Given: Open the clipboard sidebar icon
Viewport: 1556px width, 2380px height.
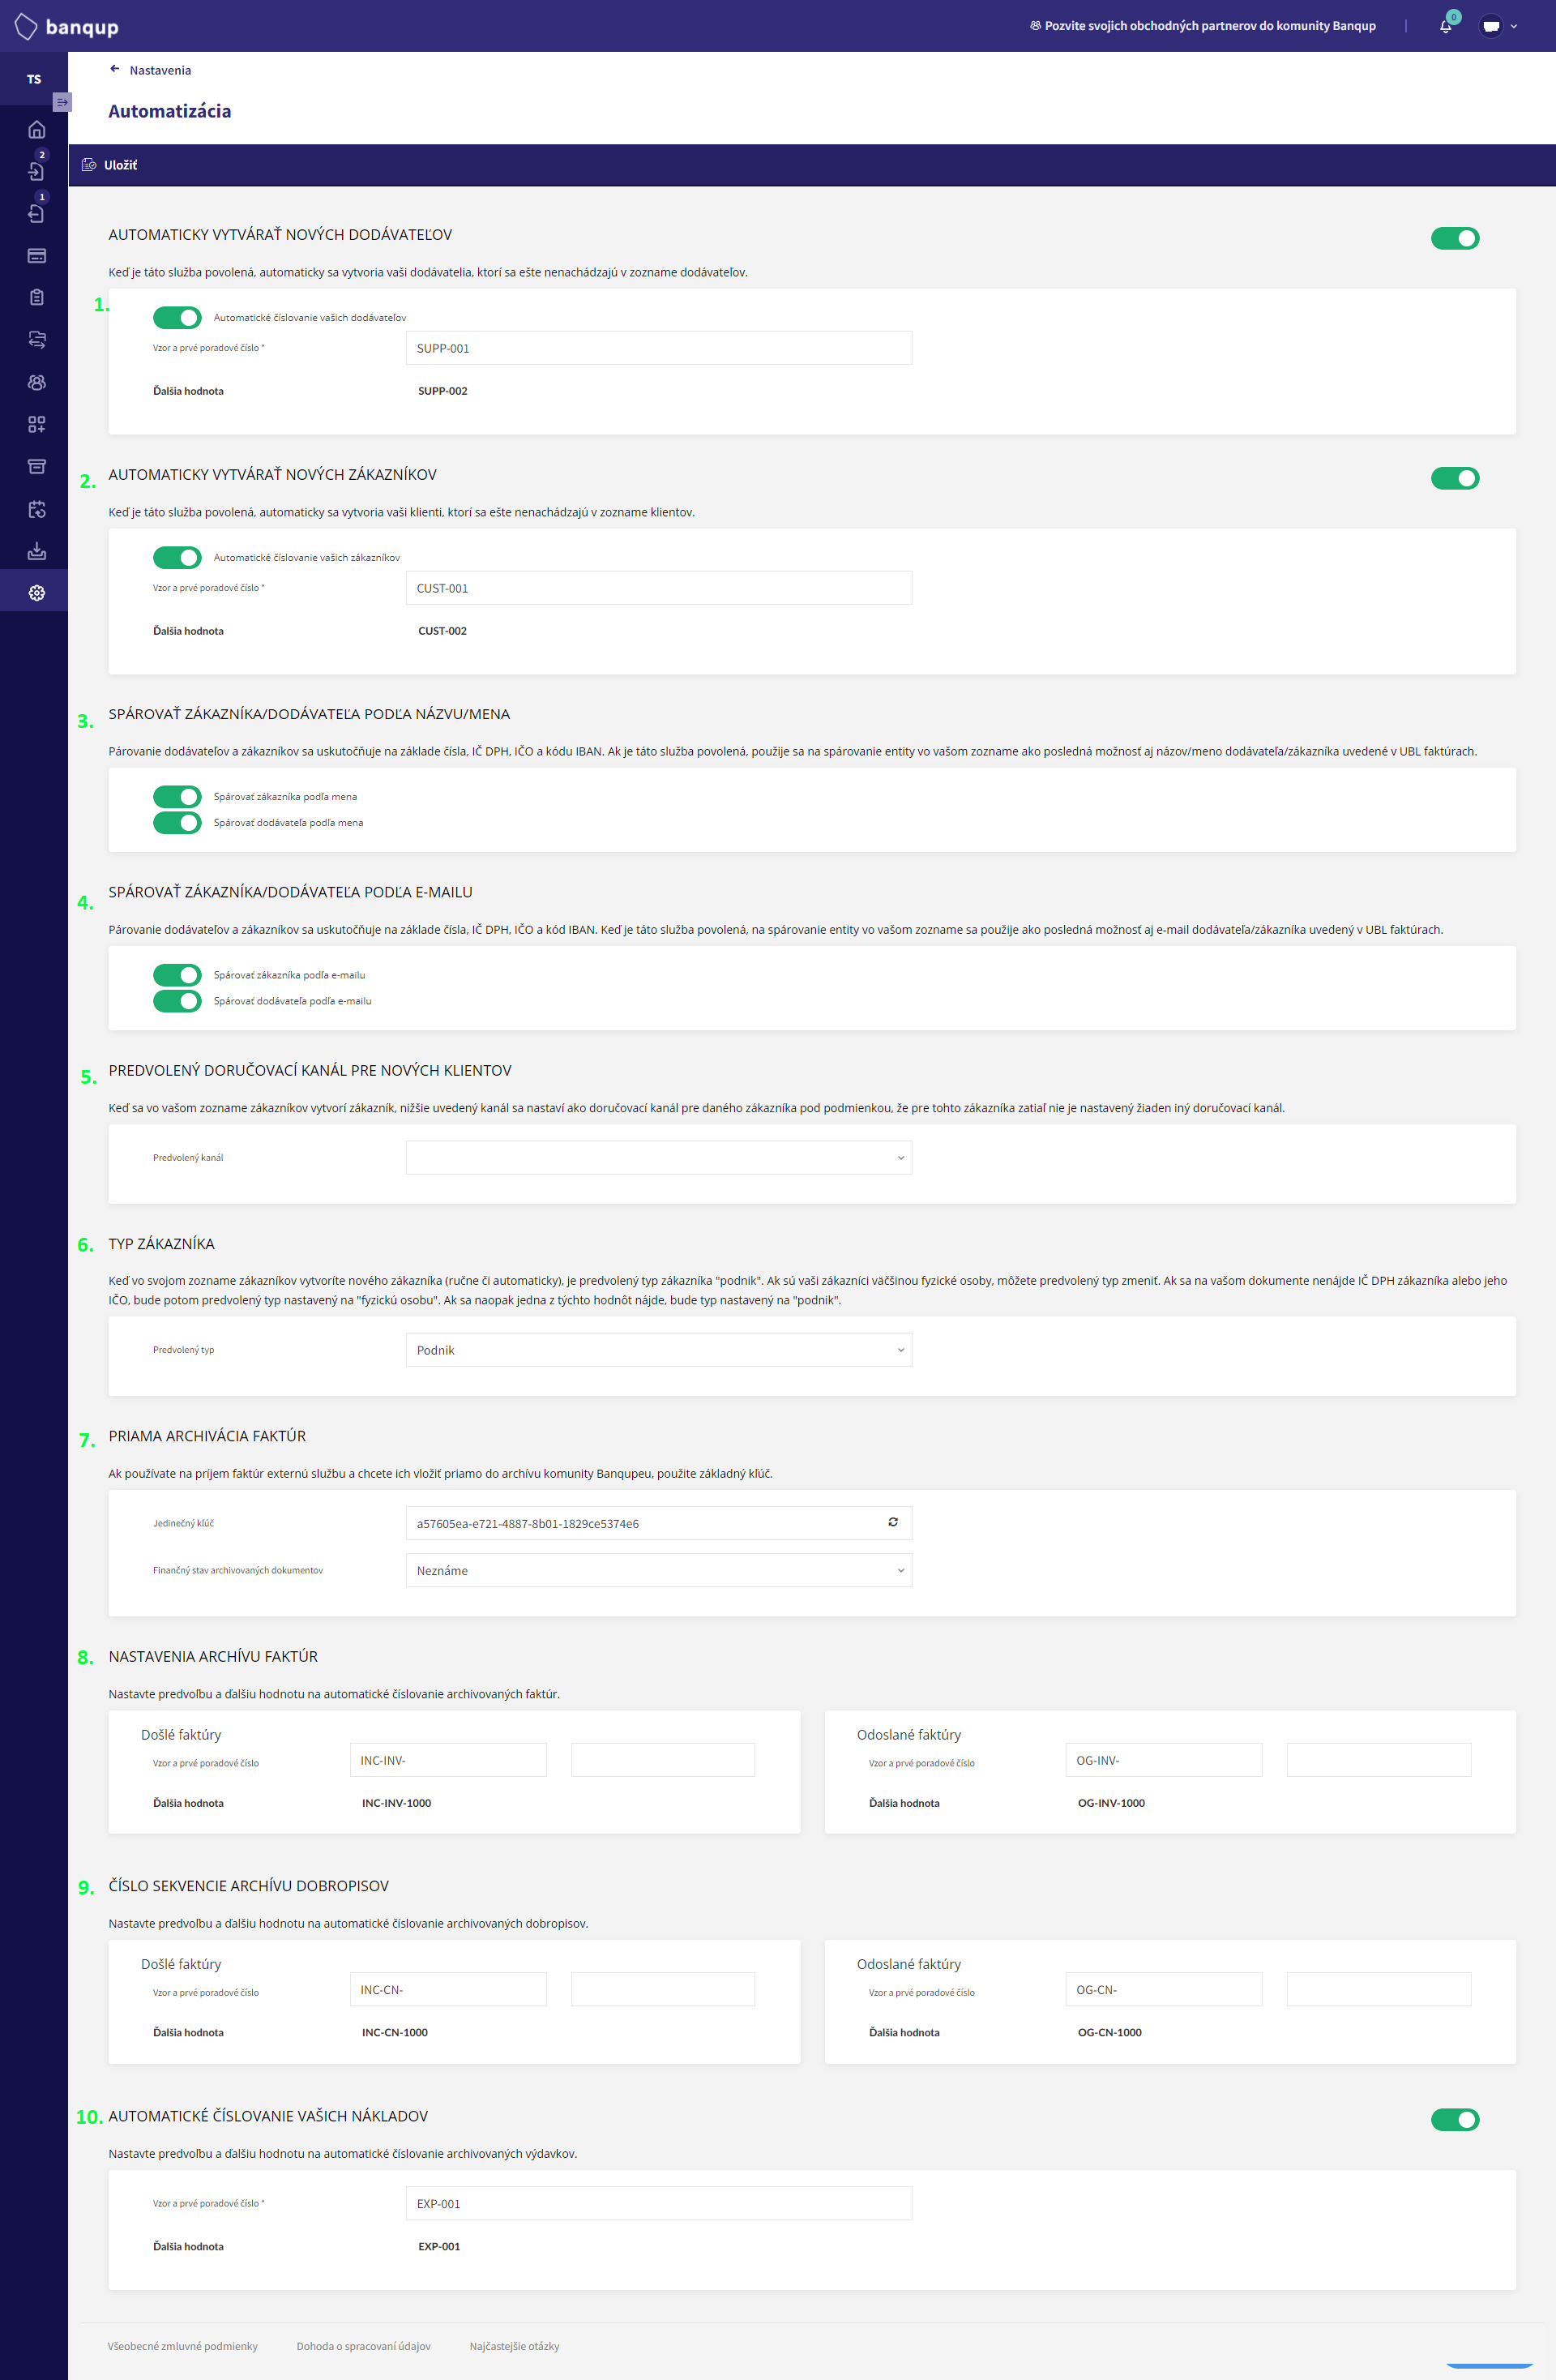Looking at the screenshot, I should tap(37, 298).
